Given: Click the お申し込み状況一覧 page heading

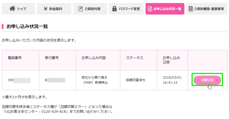Looking at the screenshot, I should click(x=27, y=27).
